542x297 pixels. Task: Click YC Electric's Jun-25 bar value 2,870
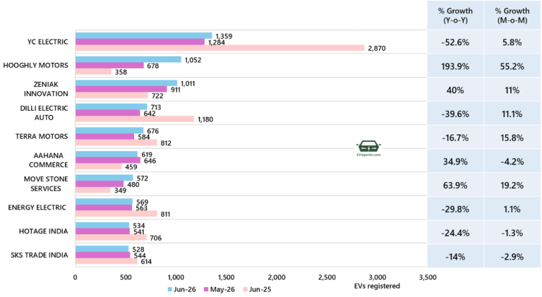pos(377,49)
